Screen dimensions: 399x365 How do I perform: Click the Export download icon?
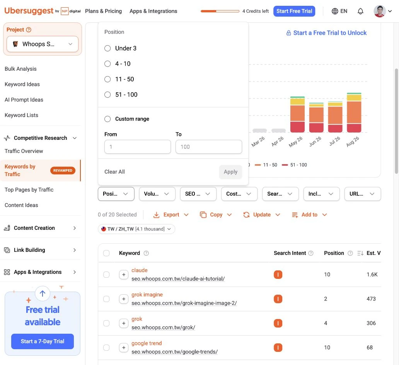tap(156, 215)
